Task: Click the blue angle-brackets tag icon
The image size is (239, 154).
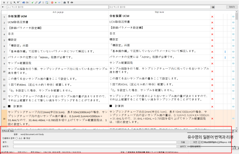Action: tap(59, 2)
